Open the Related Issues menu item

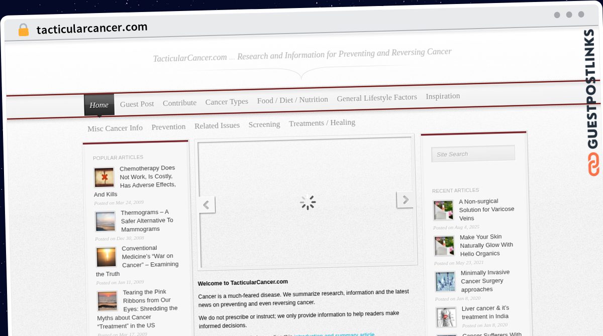(217, 125)
